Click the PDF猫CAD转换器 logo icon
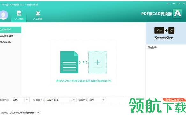Image resolution: width=186 pixels, height=115 pixels. point(177,13)
